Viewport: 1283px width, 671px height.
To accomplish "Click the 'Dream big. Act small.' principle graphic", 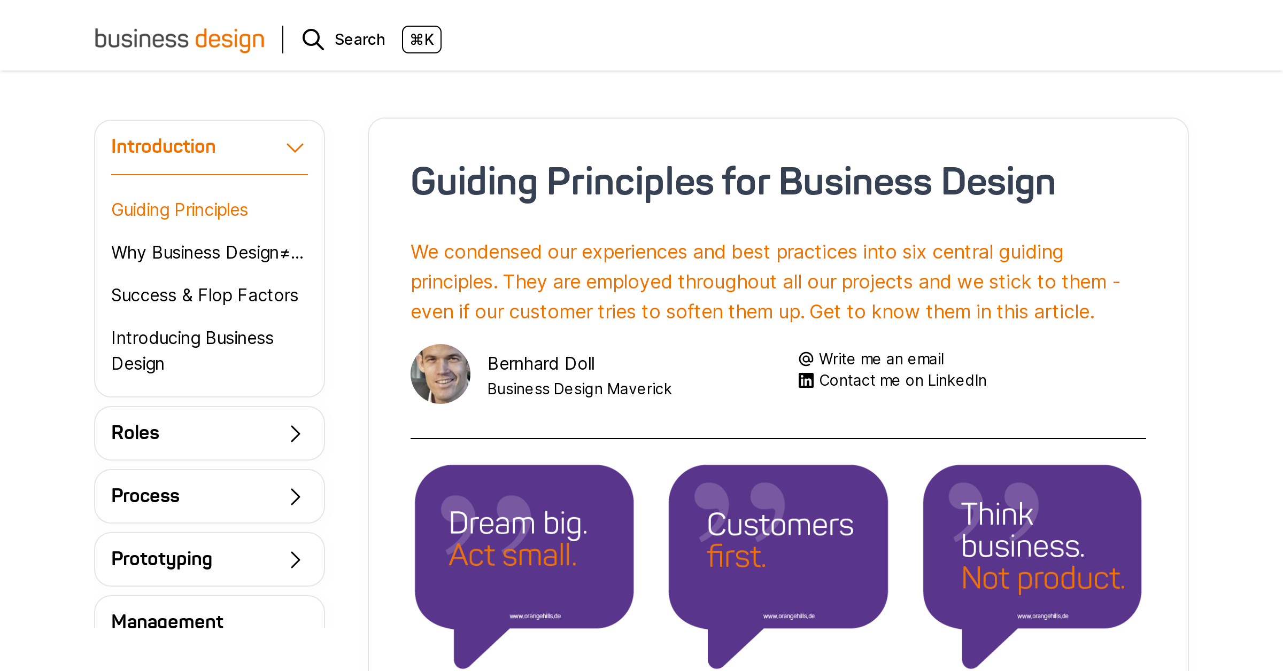I will pos(524,545).
